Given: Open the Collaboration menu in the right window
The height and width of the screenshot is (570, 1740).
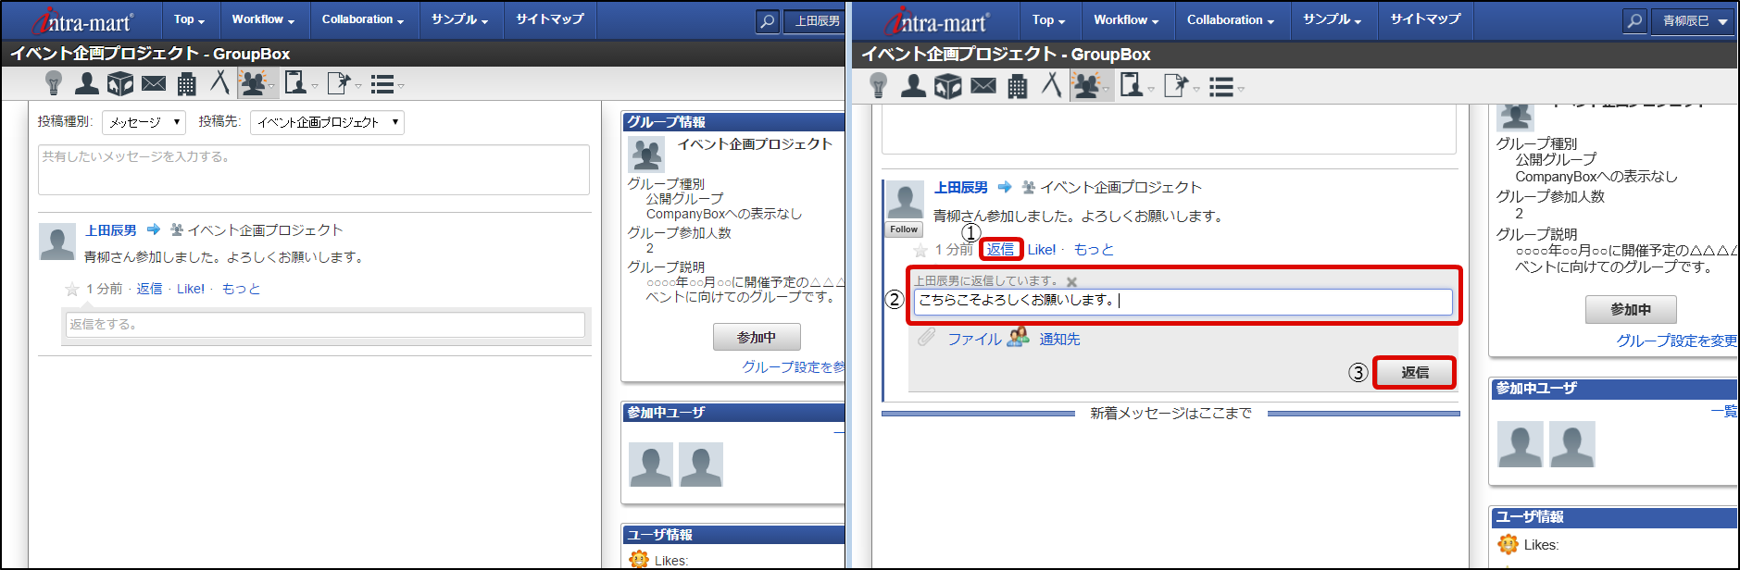Looking at the screenshot, I should click(1231, 19).
